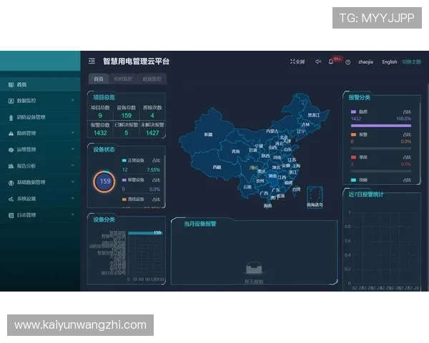This screenshot has width=429, height=343.
Task: Click the 隐患 purple progress bar
Action: pyautogui.click(x=381, y=126)
